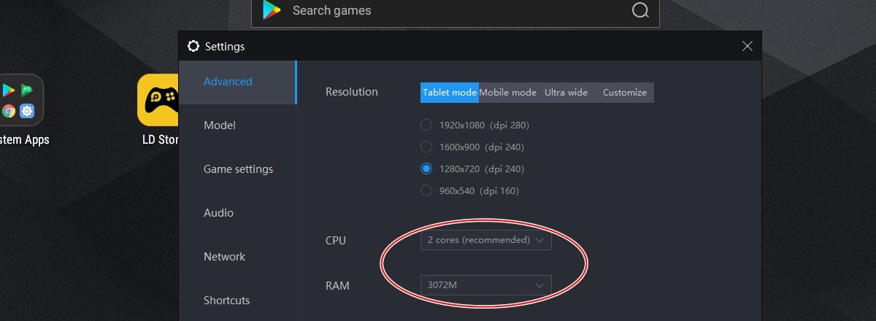This screenshot has height=321, width=876.
Task: Select the 1600x900 resolution option
Action: 426,147
